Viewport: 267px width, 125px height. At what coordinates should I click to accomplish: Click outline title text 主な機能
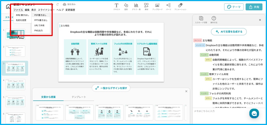click(x=207, y=41)
